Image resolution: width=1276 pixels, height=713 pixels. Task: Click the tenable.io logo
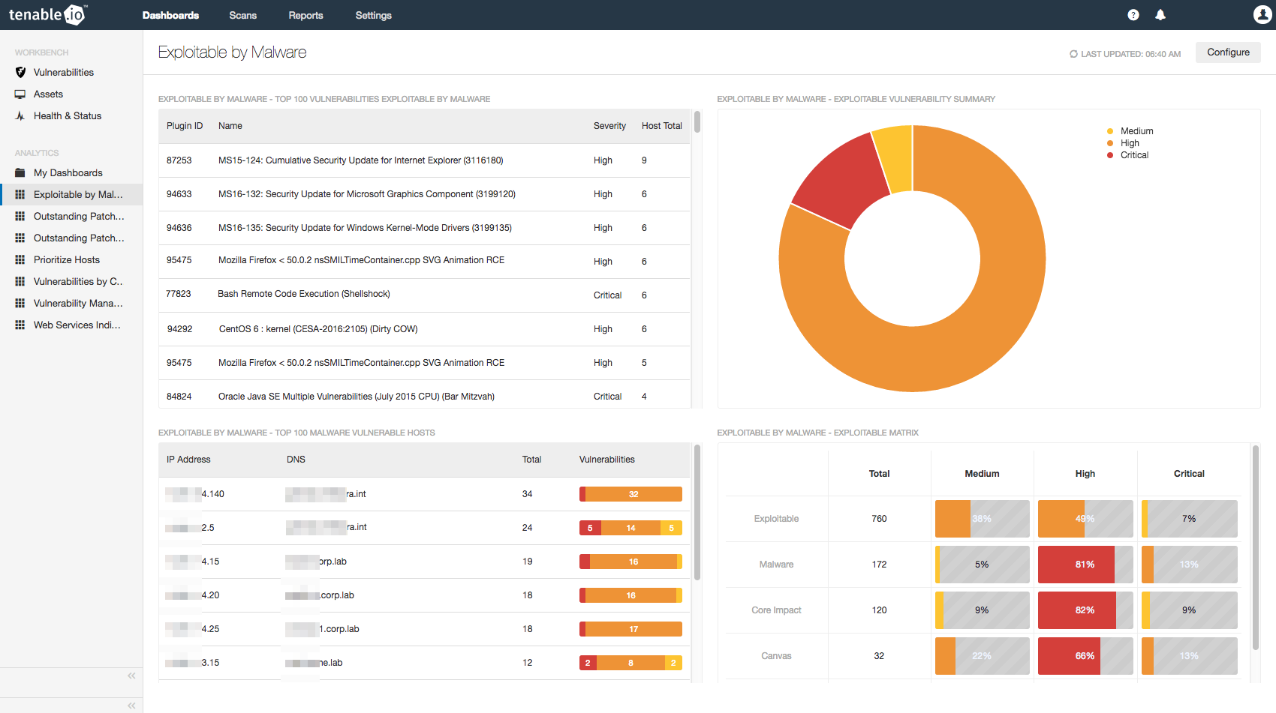(48, 14)
